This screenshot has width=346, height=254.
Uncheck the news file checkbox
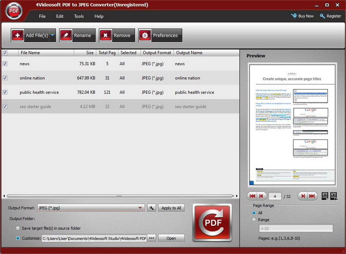point(5,64)
